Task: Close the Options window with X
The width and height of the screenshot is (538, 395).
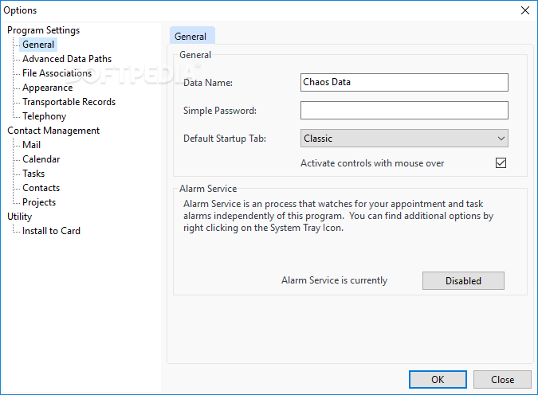Action: point(525,10)
